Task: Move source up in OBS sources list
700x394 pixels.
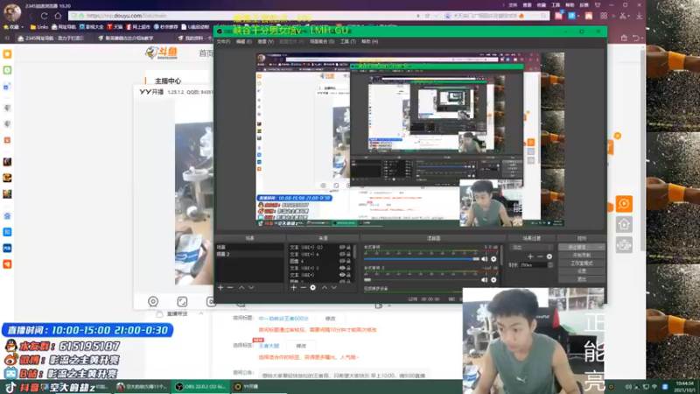Action: pos(325,288)
